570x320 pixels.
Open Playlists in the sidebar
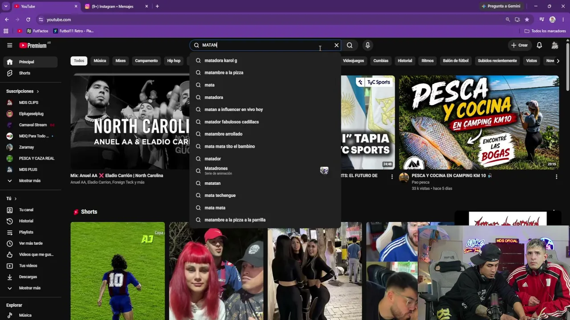point(30,232)
